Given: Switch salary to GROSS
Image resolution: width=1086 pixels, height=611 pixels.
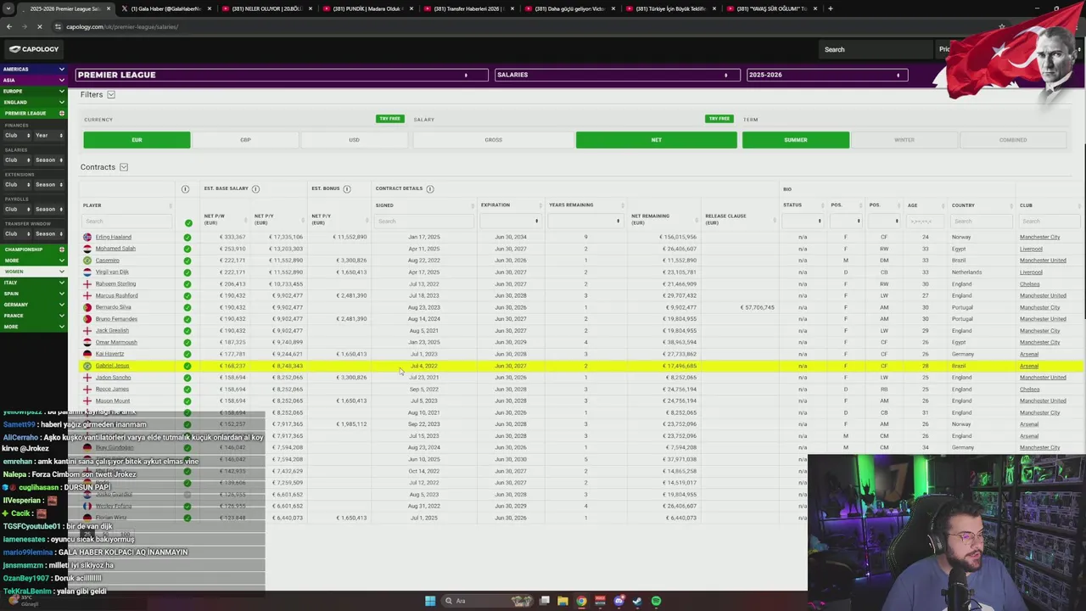Looking at the screenshot, I should point(493,140).
